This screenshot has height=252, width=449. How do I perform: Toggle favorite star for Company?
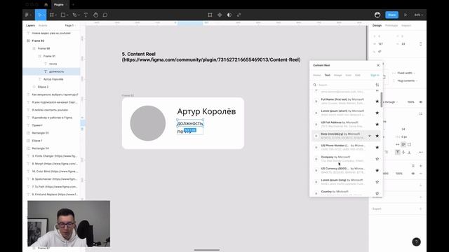pyautogui.click(x=377, y=159)
